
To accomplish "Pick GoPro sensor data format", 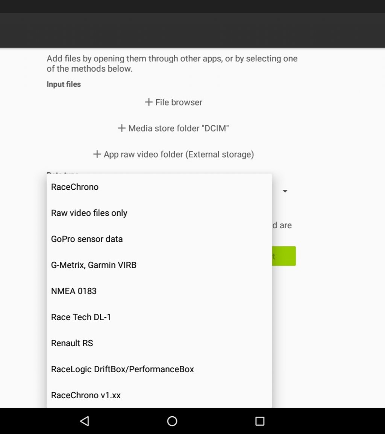I will [x=159, y=239].
